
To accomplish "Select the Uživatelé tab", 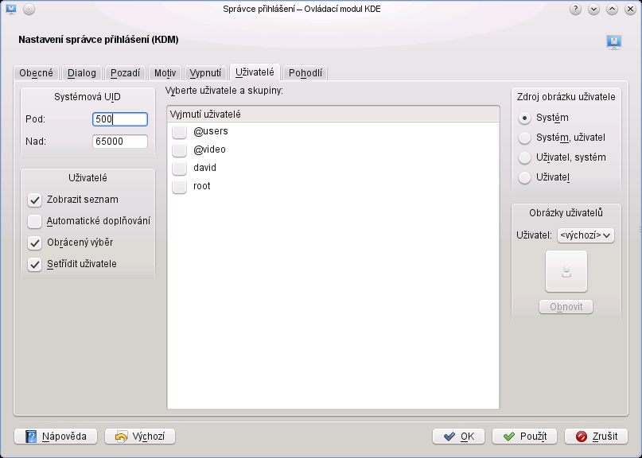I will [x=255, y=72].
